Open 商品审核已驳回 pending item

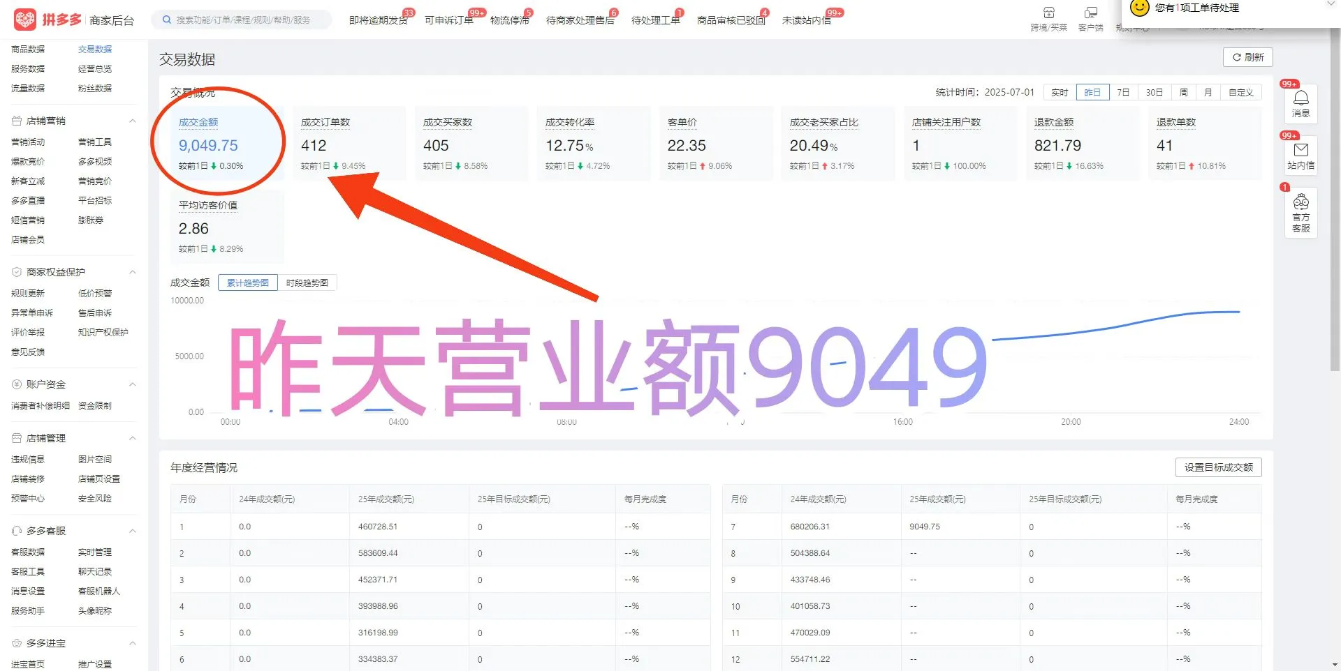(x=731, y=20)
